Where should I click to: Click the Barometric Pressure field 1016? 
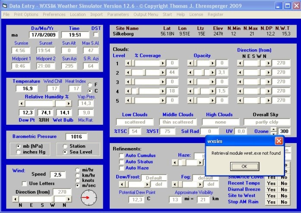pos(76,137)
